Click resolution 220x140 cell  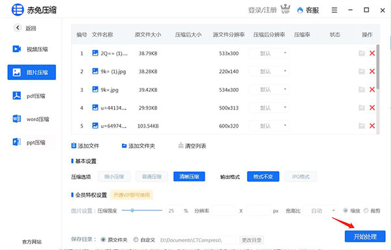click(229, 72)
